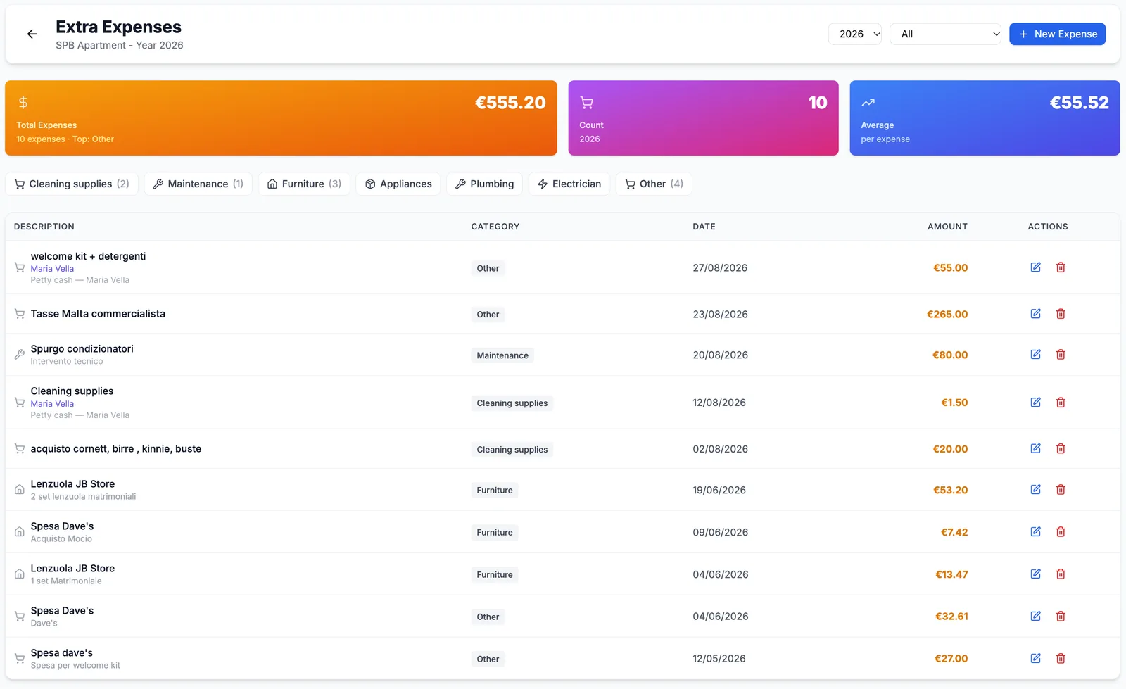This screenshot has height=689, width=1126.
Task: Open Maria Vella link under welcome kit
Action: [52, 269]
